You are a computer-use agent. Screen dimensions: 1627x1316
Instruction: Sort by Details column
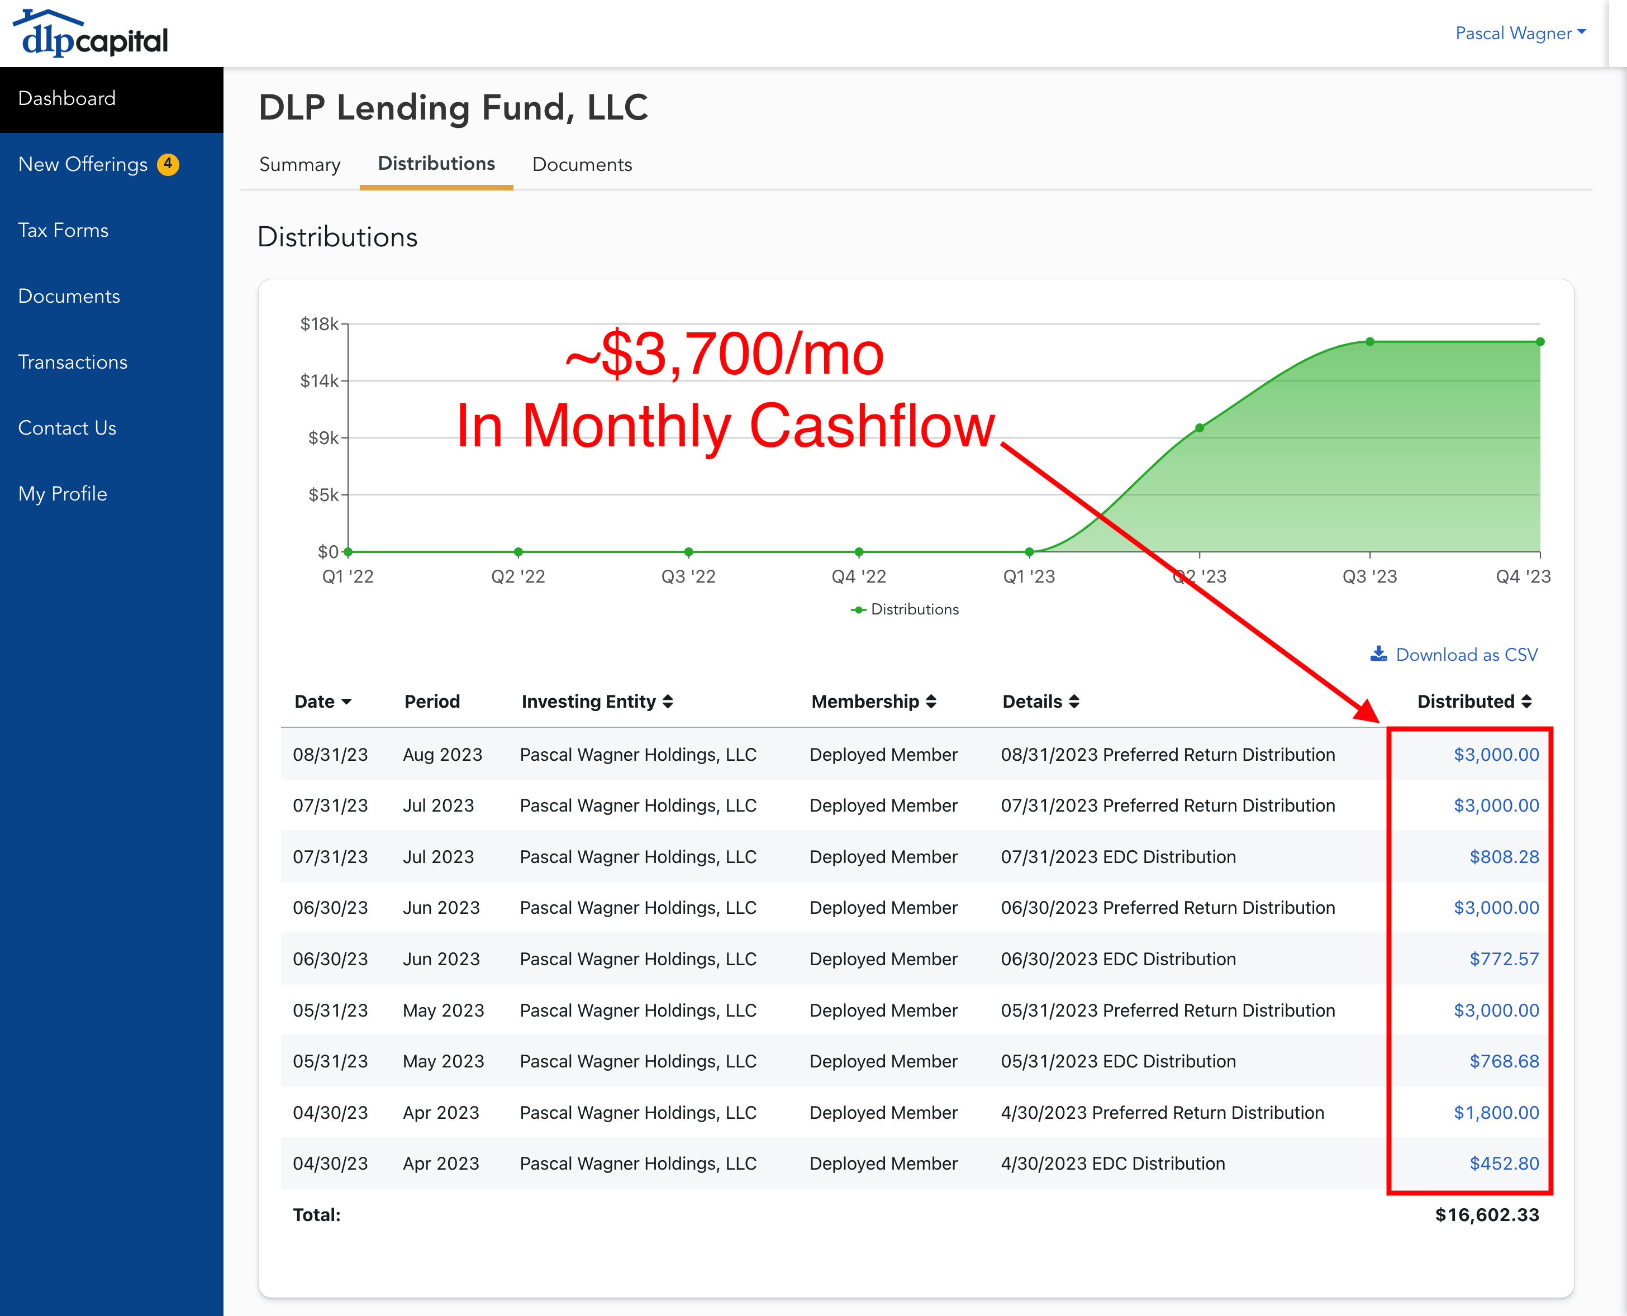[x=1041, y=702]
